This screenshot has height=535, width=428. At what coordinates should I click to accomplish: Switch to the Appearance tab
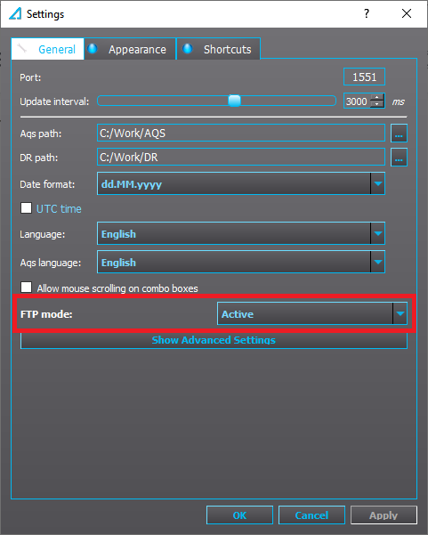point(130,49)
